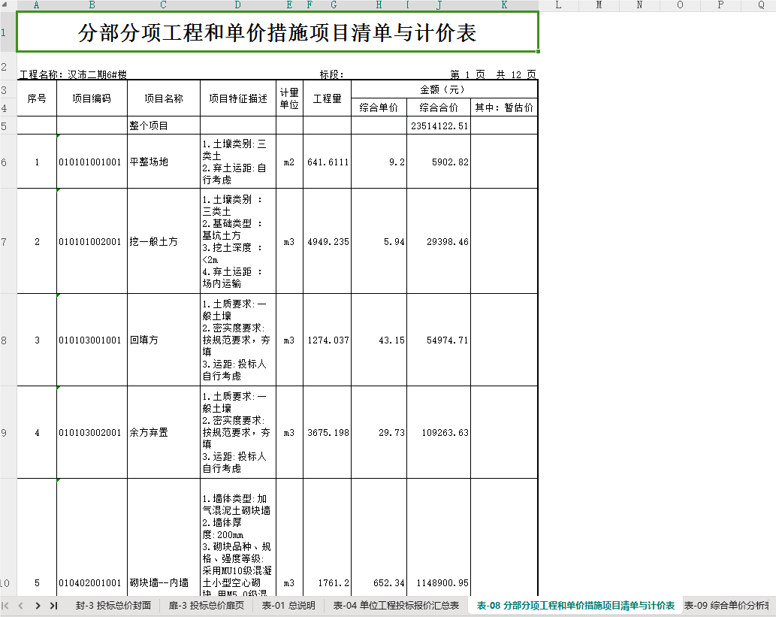Screen dimensions: 776x617
Task: Click quantity cell 641.6111
Action: [327, 162]
